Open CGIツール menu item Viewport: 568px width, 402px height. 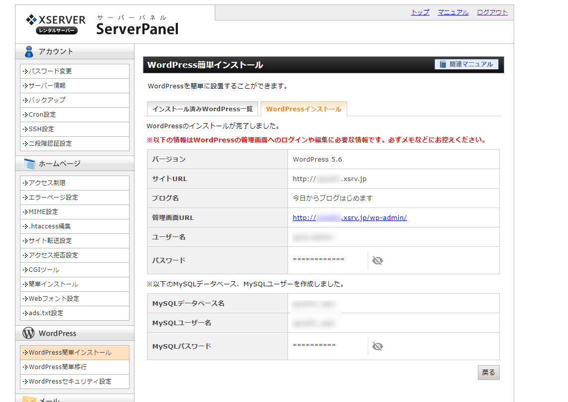[75, 270]
